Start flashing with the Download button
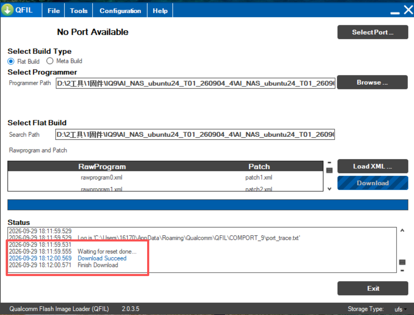414x315 pixels. click(373, 183)
